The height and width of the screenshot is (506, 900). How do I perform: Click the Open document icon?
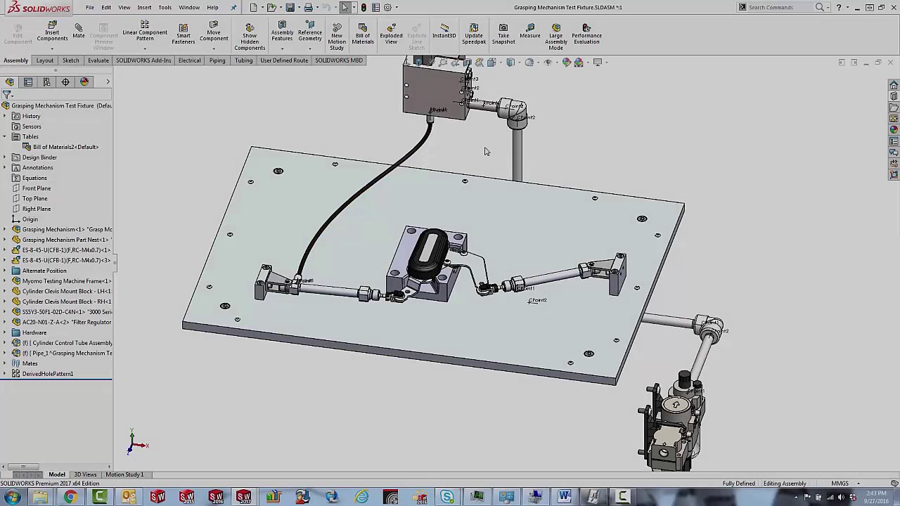(271, 7)
